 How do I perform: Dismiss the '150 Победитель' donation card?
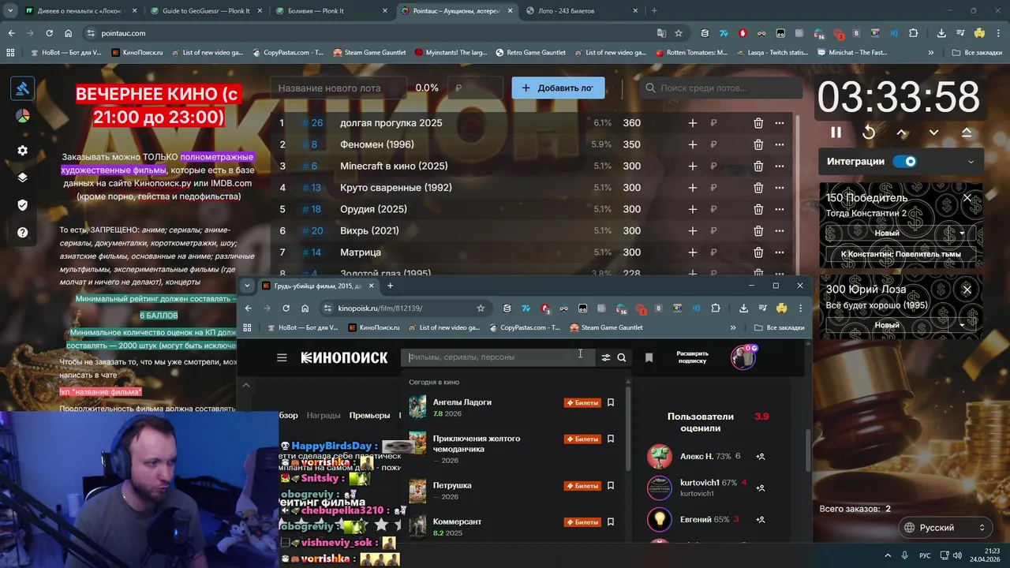[x=967, y=198]
